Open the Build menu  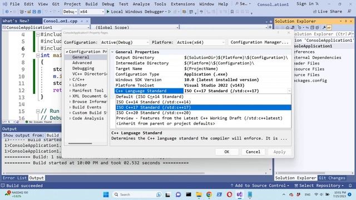[x=91, y=4]
